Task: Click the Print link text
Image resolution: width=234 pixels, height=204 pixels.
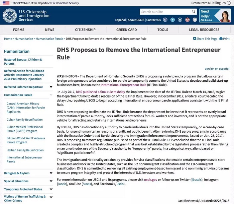Action: (226, 39)
